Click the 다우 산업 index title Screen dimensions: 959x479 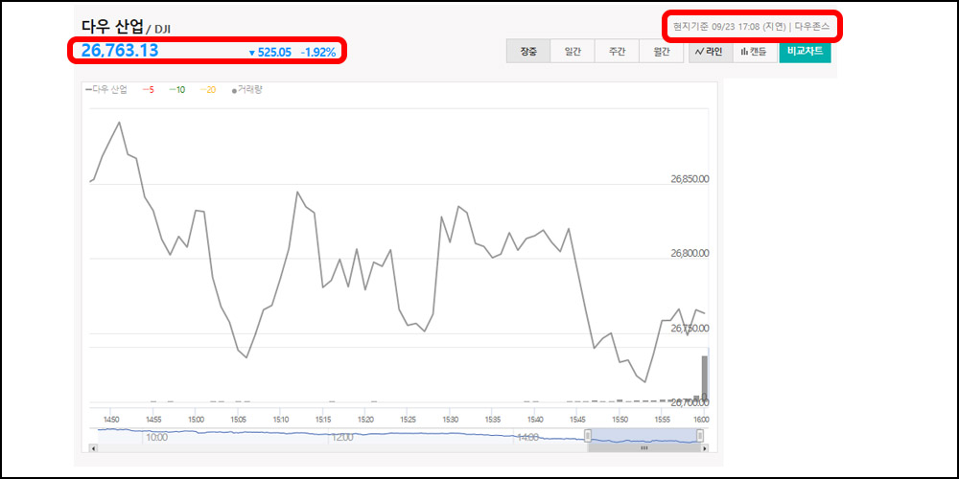pyautogui.click(x=112, y=26)
